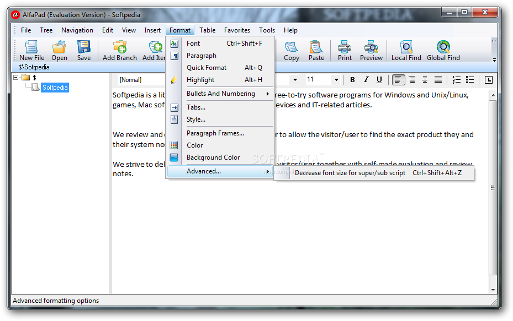
Task: Click the editor scrollbar down arrow
Action: click(493, 290)
